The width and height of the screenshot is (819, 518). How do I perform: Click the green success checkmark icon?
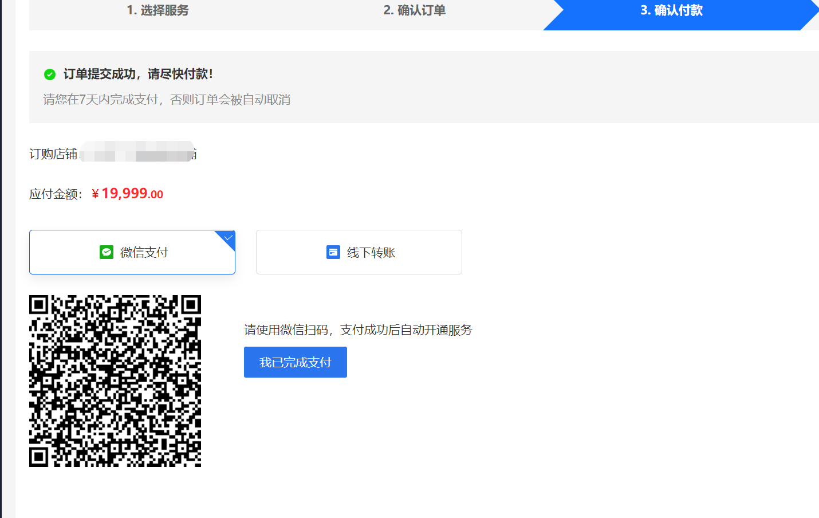pos(50,74)
